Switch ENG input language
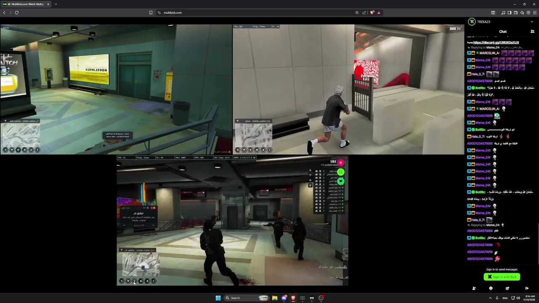 click(505, 298)
